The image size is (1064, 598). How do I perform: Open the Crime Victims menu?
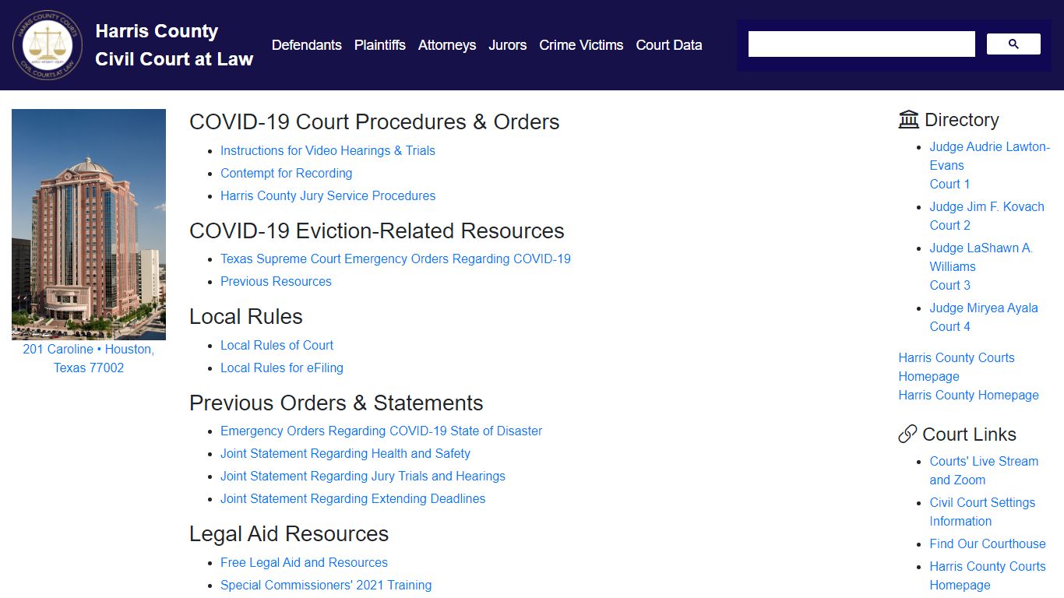(581, 45)
